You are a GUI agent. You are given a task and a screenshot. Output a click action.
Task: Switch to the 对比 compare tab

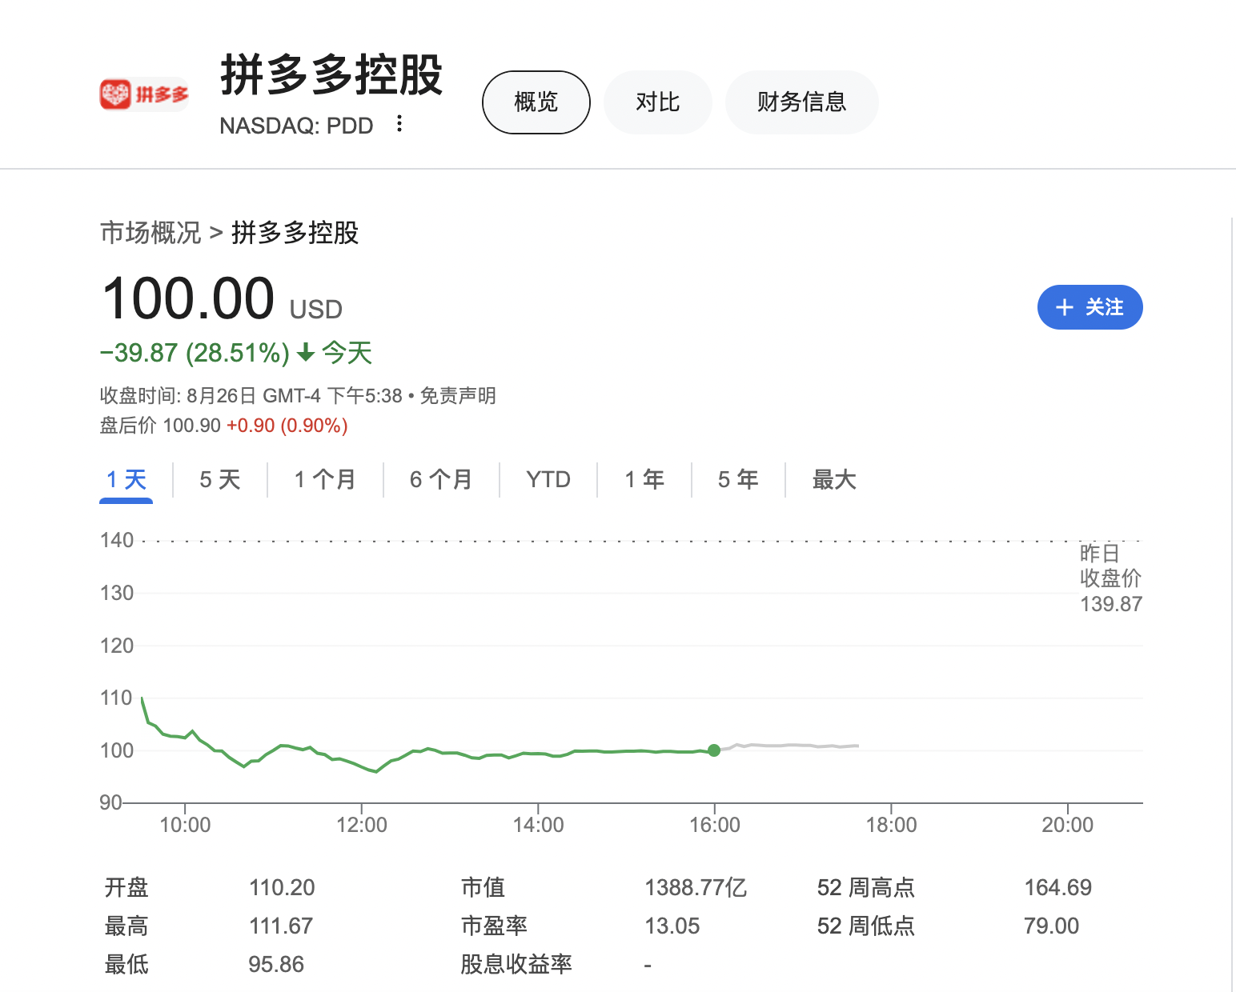pyautogui.click(x=657, y=102)
